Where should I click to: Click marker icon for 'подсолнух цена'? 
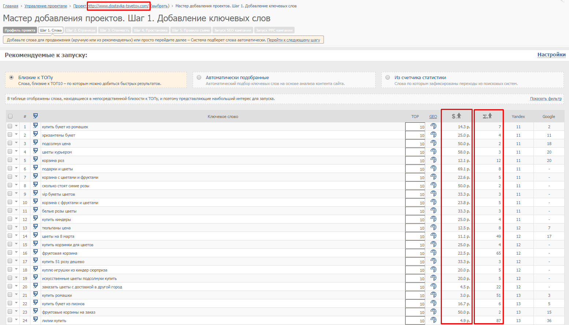[x=36, y=143]
